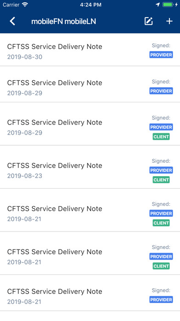Viewport: 180px width, 321px height.
Task: Tap the 2019-08-23 date text
Action: pyautogui.click(x=25, y=176)
